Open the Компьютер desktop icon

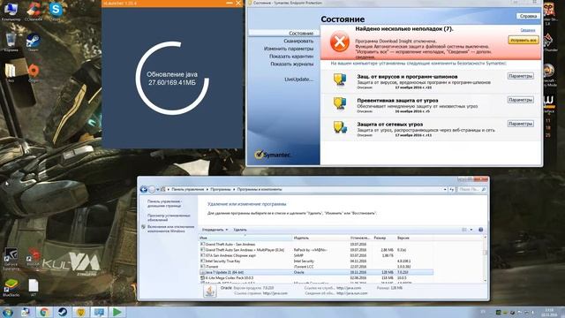click(11, 11)
